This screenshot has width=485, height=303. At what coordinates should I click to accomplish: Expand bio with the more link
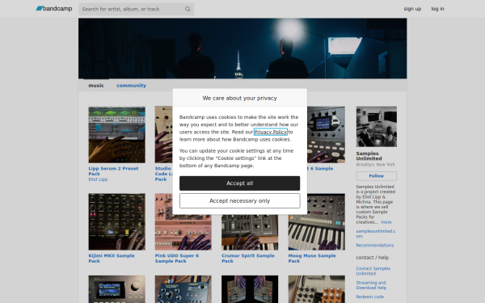tap(386, 222)
